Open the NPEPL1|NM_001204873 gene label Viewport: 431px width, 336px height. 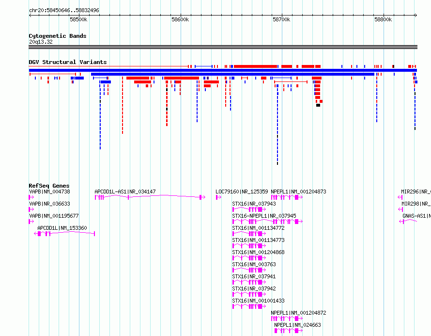click(298, 192)
